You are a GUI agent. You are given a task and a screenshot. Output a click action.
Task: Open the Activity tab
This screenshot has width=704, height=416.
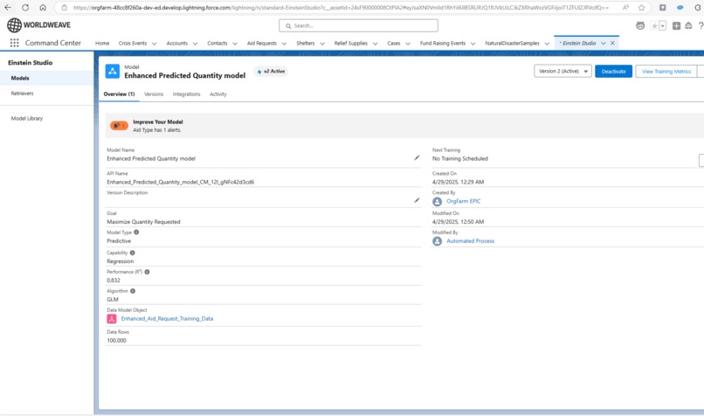pyautogui.click(x=218, y=94)
